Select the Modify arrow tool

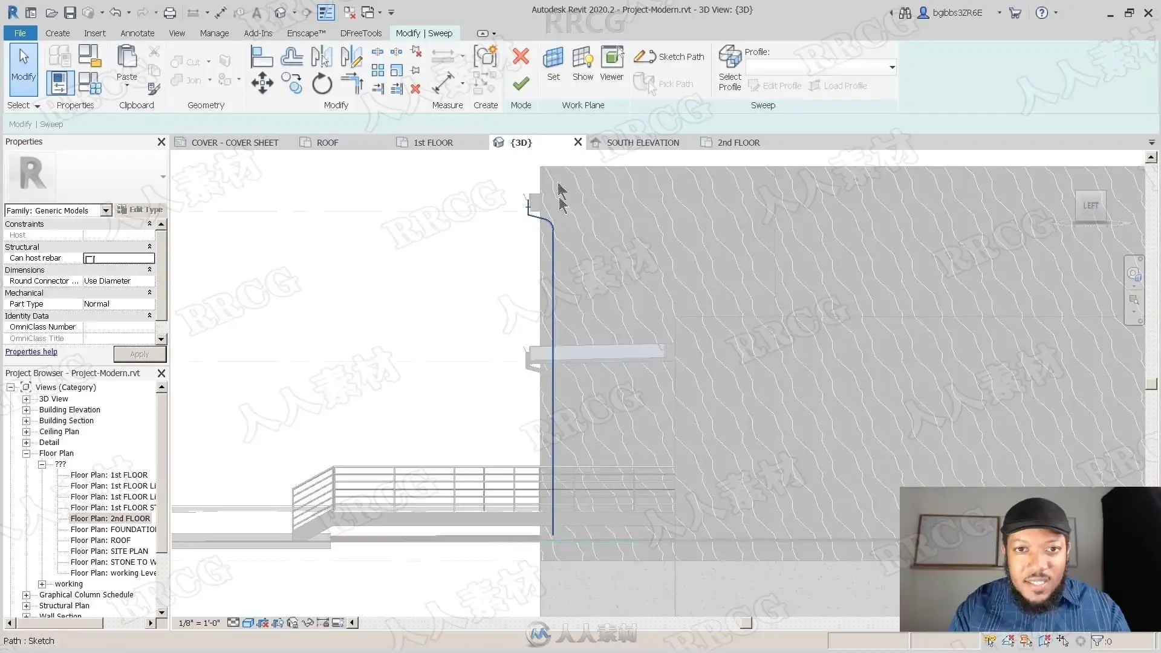point(24,70)
